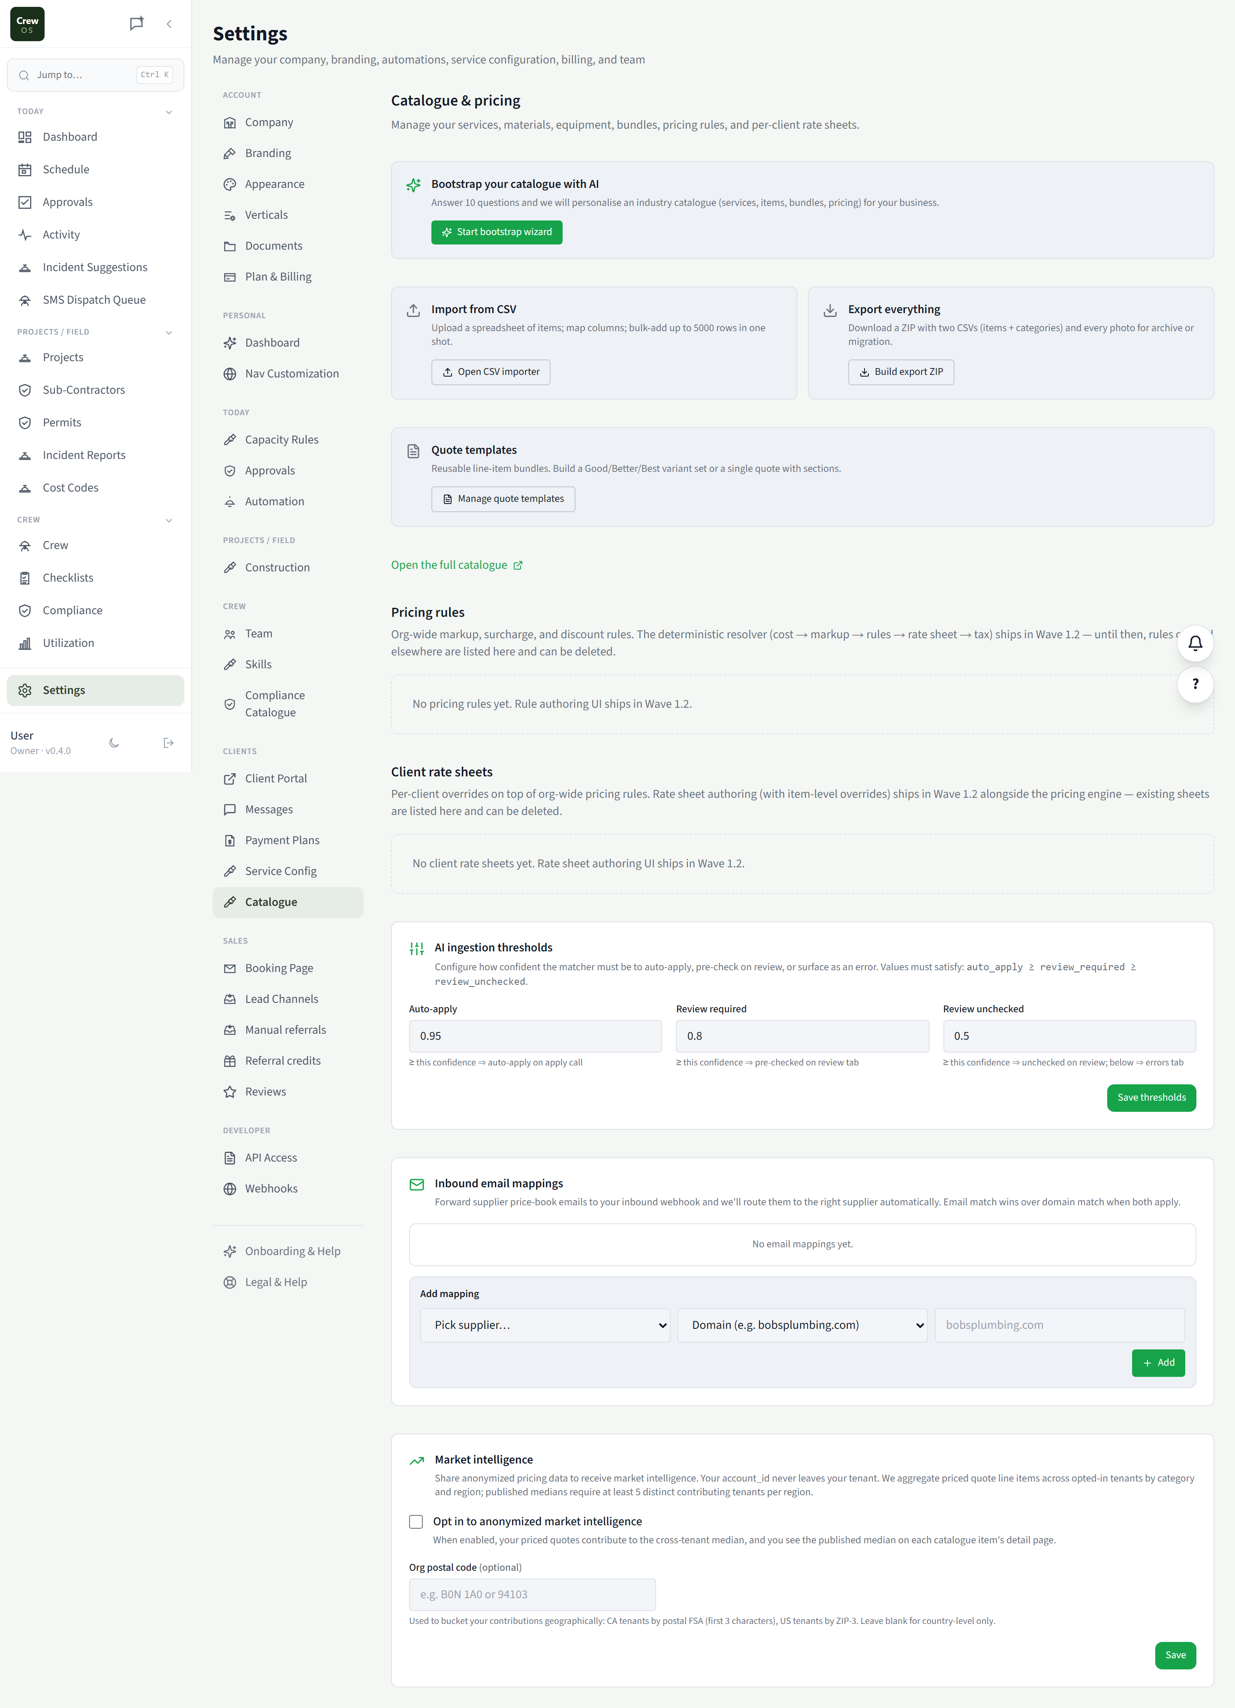The width and height of the screenshot is (1235, 1708).
Task: Open Cost Codes in sidebar
Action: pyautogui.click(x=96, y=488)
